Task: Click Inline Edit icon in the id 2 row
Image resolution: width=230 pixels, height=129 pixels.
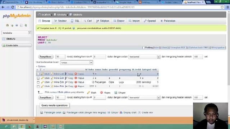Action: [x=52, y=78]
